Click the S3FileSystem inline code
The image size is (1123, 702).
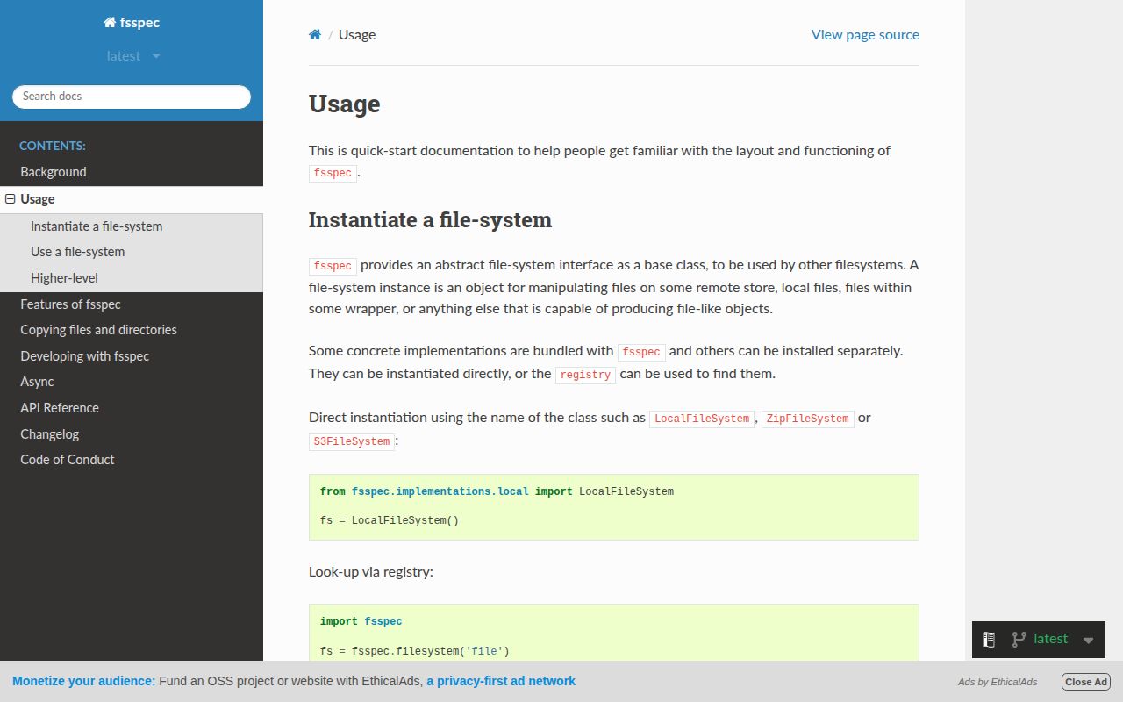[352, 441]
